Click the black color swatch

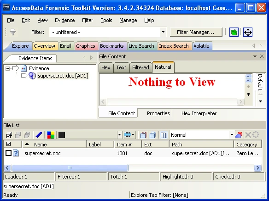click(x=62, y=135)
